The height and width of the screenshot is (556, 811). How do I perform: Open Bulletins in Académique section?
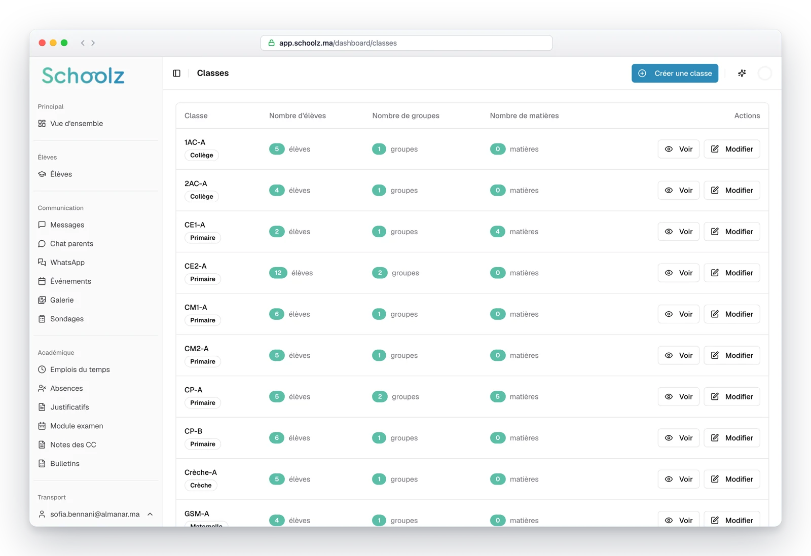click(65, 463)
